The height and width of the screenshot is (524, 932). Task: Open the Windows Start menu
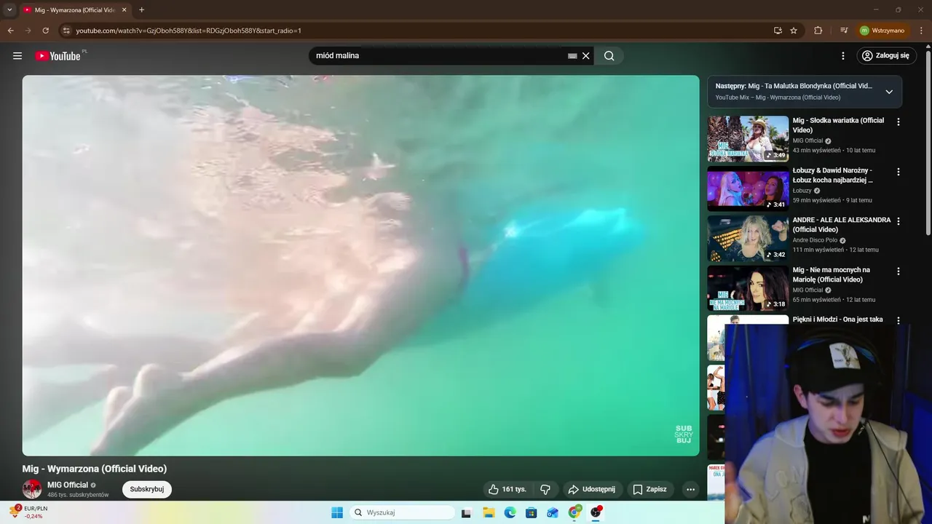coord(337,512)
